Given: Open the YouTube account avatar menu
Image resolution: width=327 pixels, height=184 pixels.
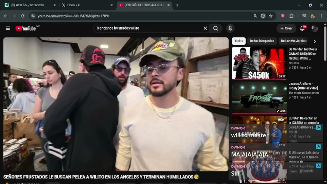Looking at the screenshot, I should coord(315,28).
